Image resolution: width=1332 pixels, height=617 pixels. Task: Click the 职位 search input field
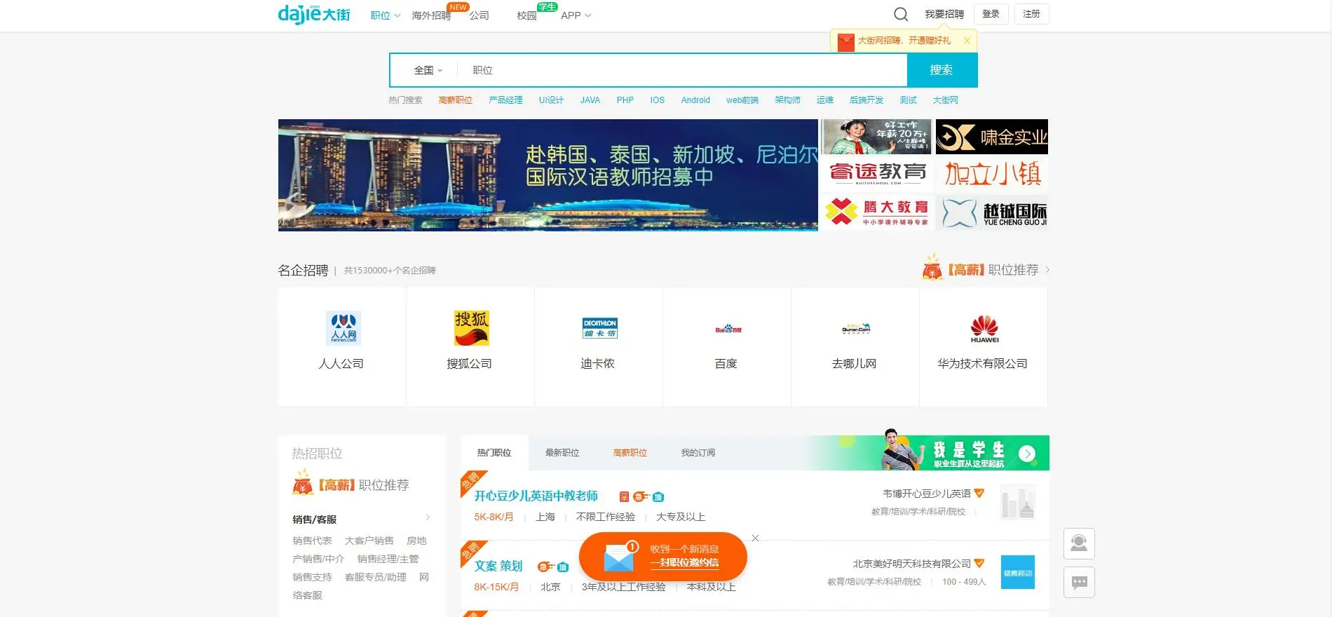point(682,70)
